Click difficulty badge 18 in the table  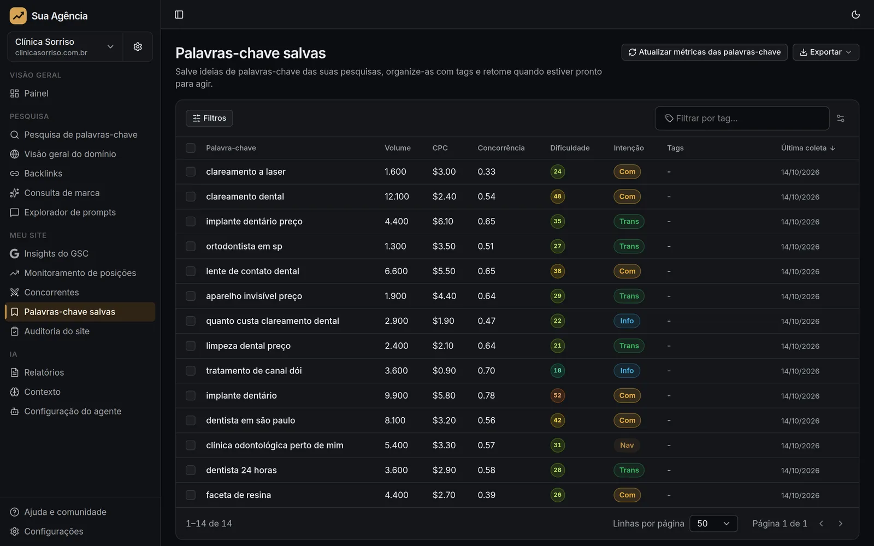point(557,370)
